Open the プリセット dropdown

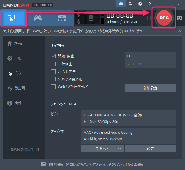[x=102, y=149]
